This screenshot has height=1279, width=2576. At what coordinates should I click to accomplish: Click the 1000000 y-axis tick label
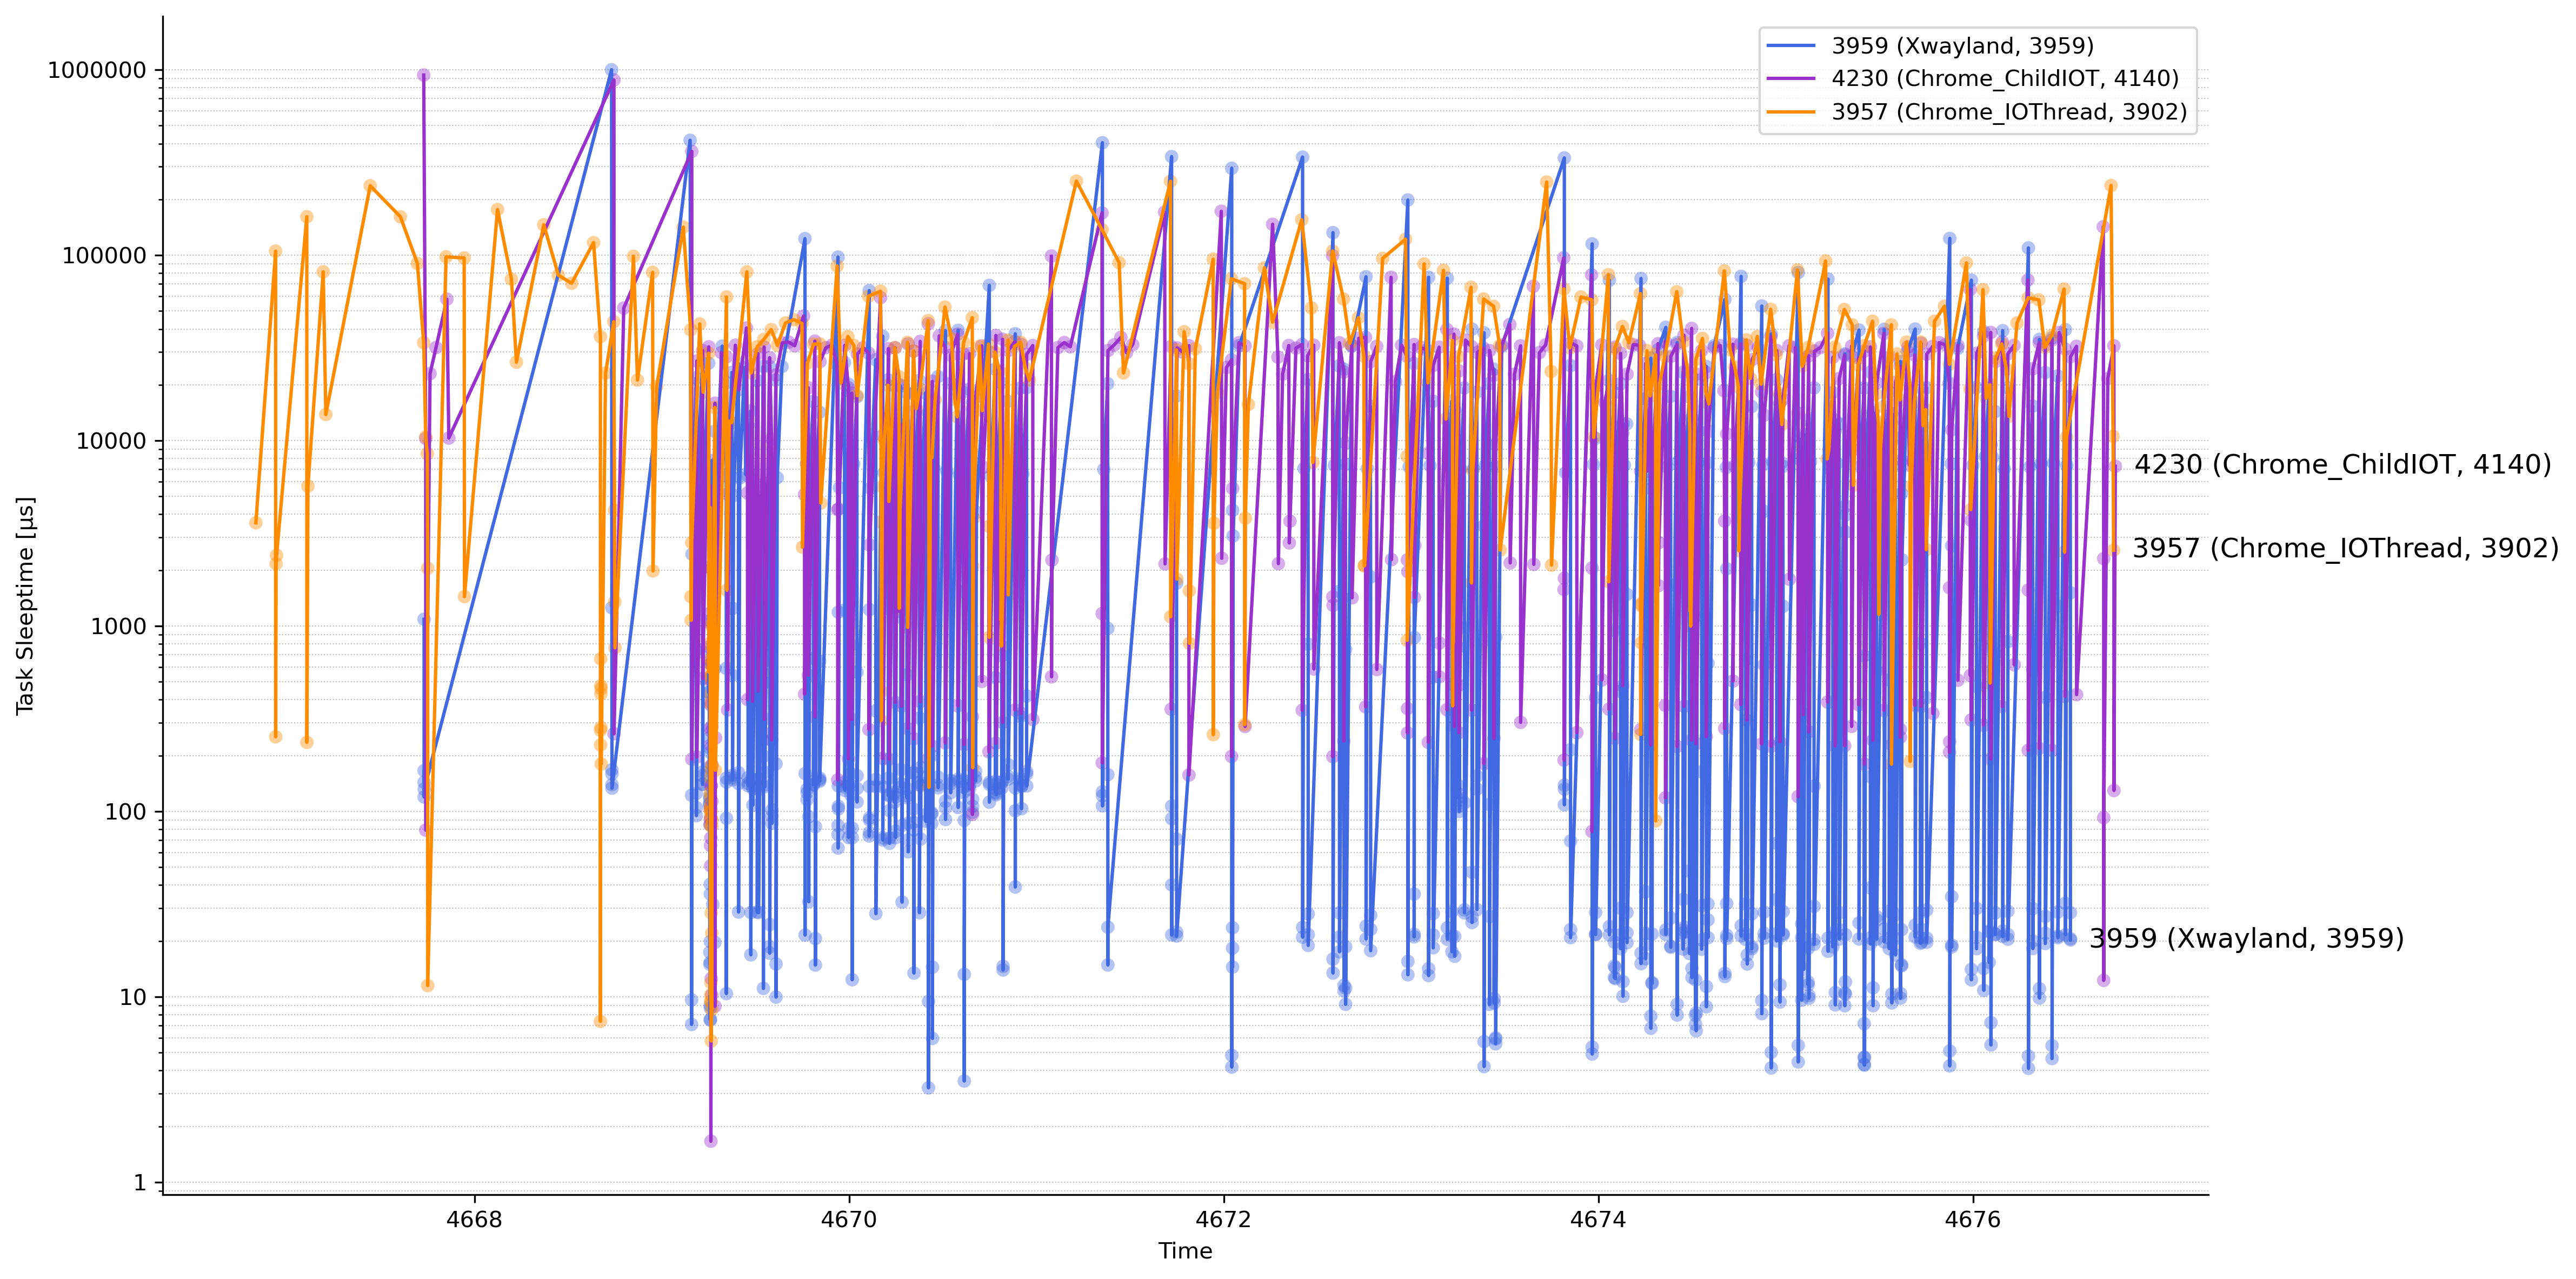96,71
